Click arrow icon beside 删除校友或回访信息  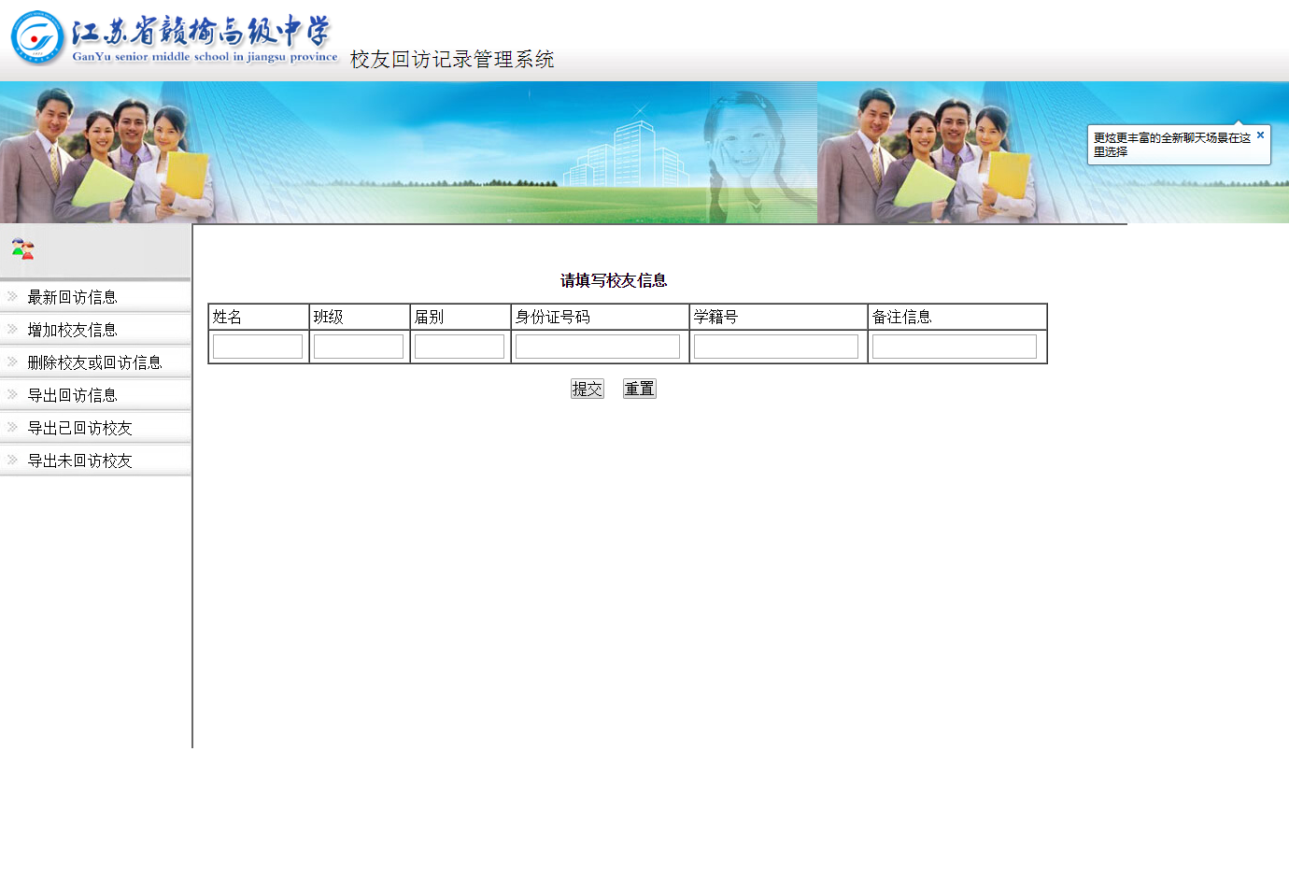(x=12, y=362)
